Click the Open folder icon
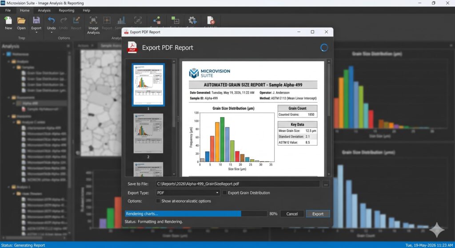Viewport: 455px width, 248px height. click(x=21, y=20)
